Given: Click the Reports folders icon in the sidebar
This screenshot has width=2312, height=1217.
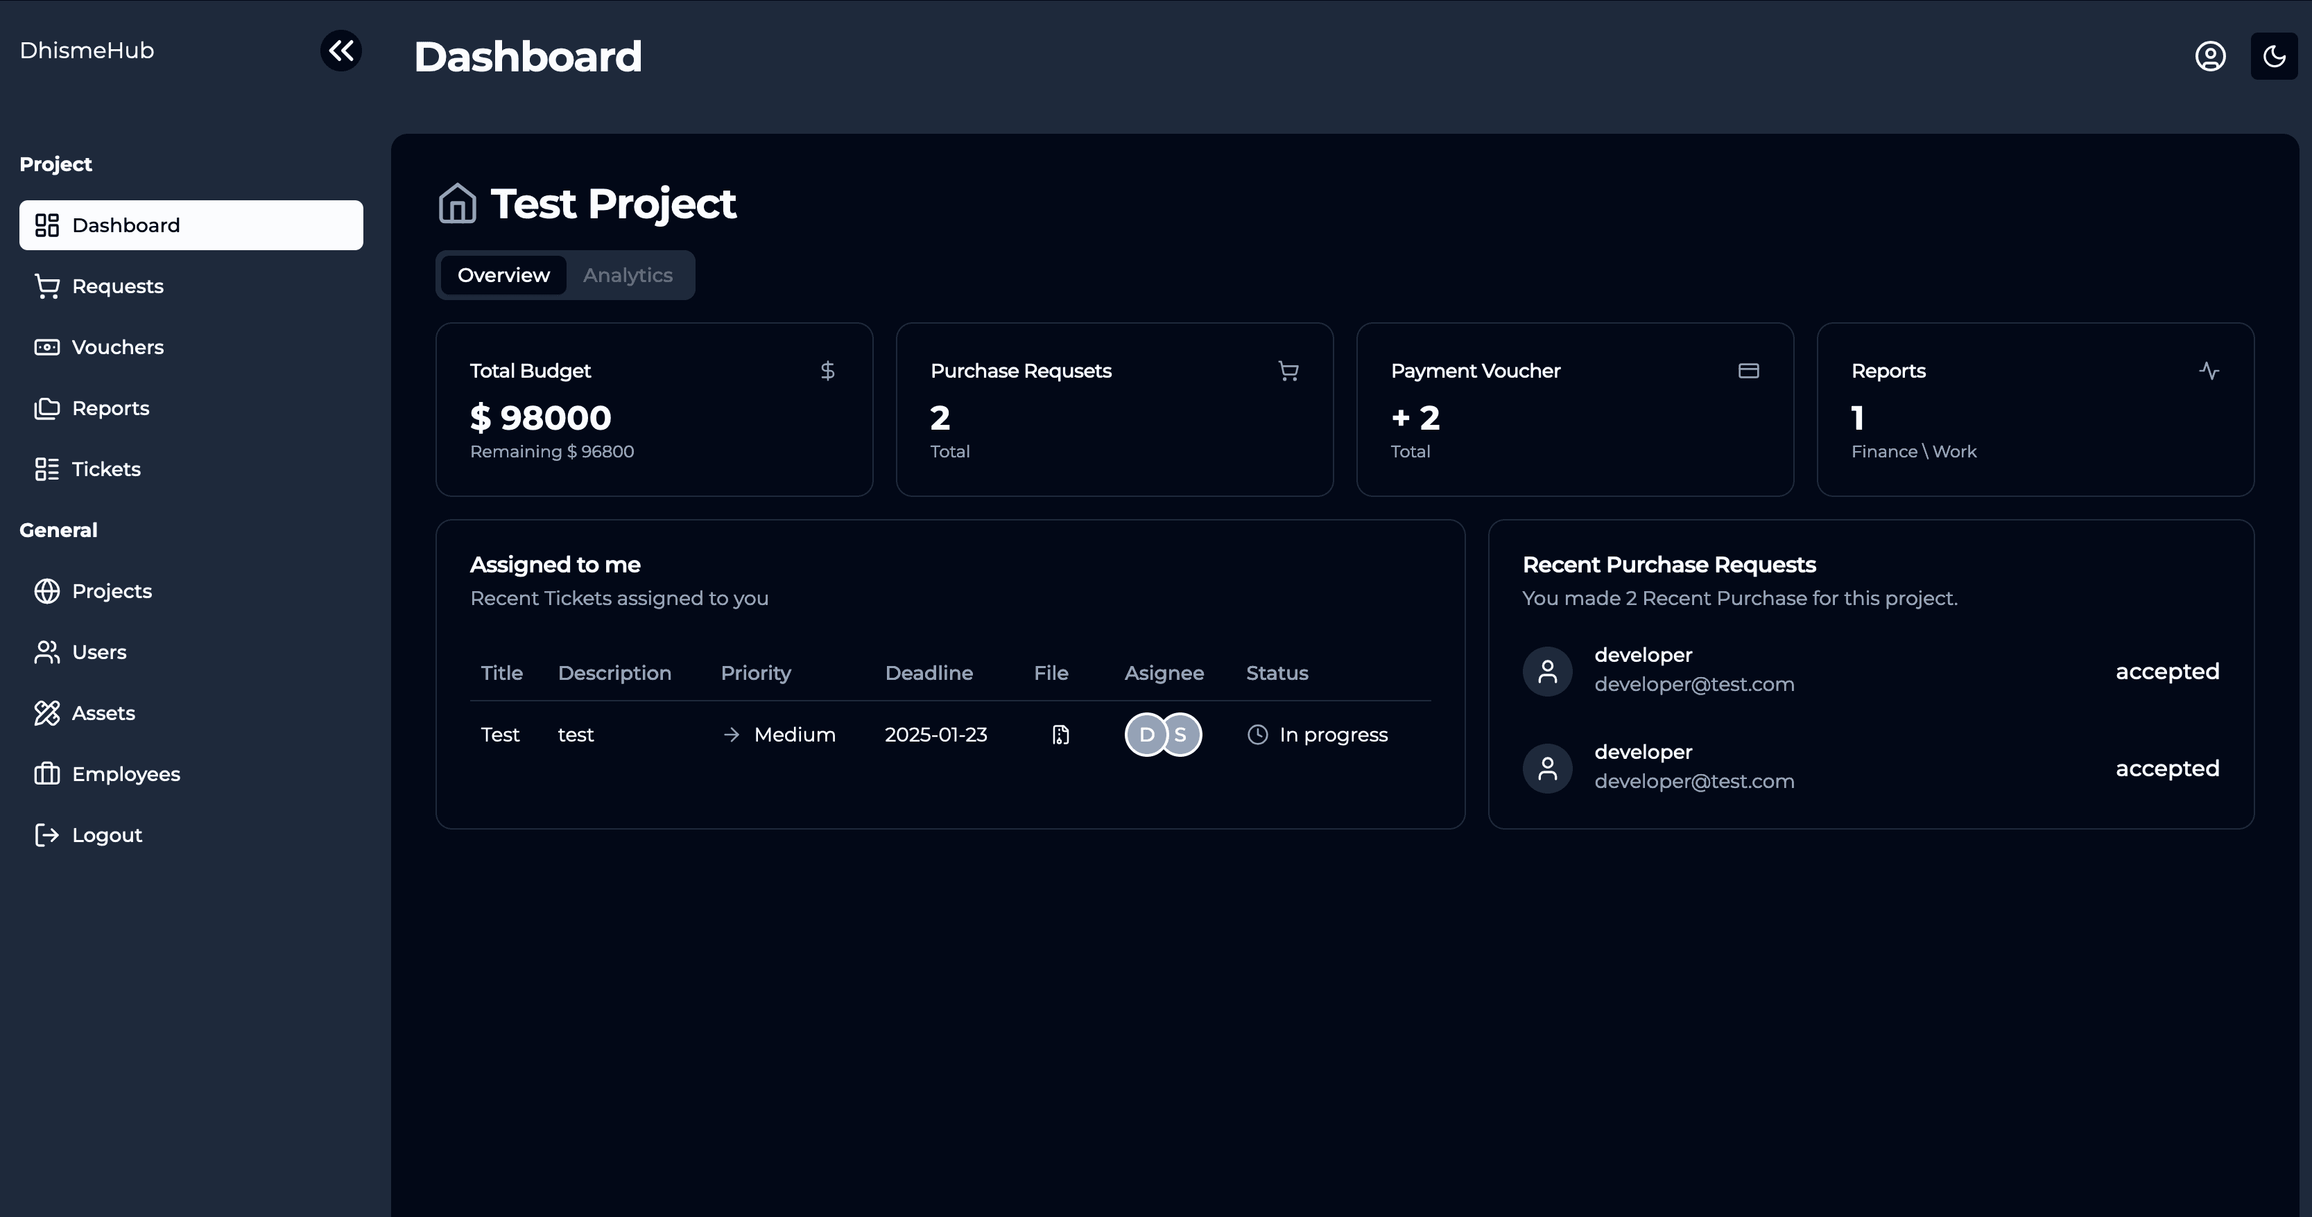Looking at the screenshot, I should [x=46, y=408].
